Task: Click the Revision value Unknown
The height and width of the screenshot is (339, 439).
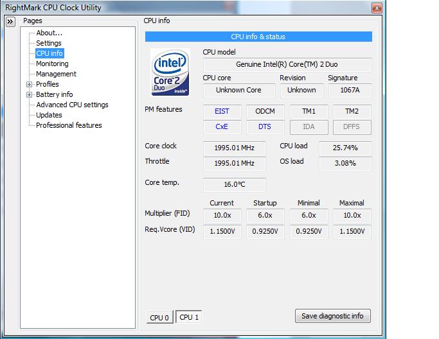Action: click(x=302, y=90)
